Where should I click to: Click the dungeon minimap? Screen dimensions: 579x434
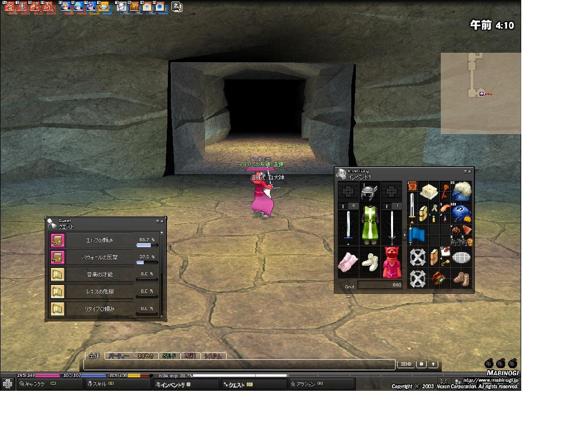(480, 93)
